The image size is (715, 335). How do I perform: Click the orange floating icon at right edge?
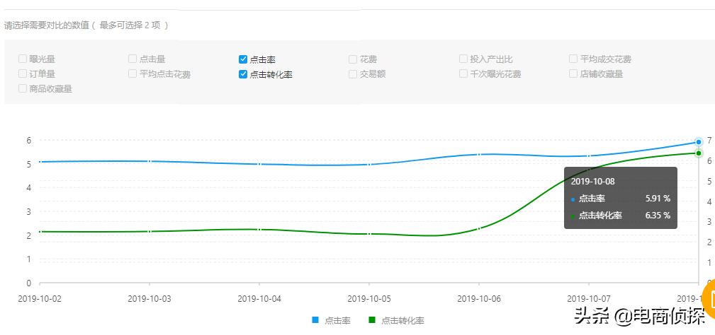tap(709, 295)
